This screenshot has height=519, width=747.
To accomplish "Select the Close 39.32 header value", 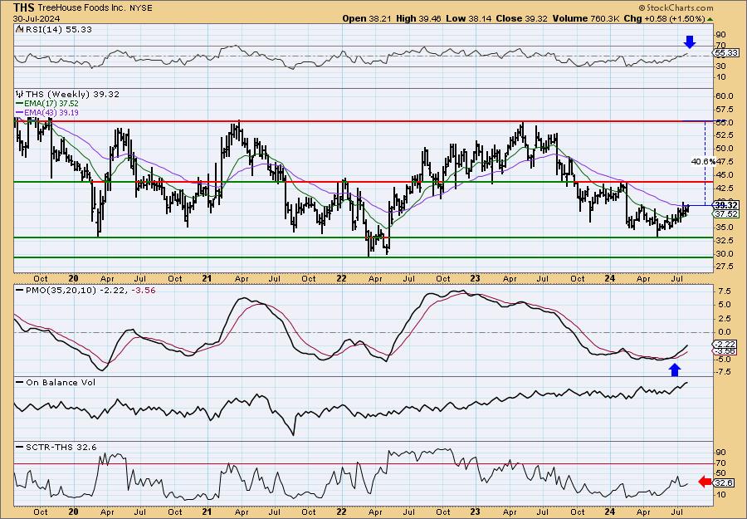I will 522,18.
